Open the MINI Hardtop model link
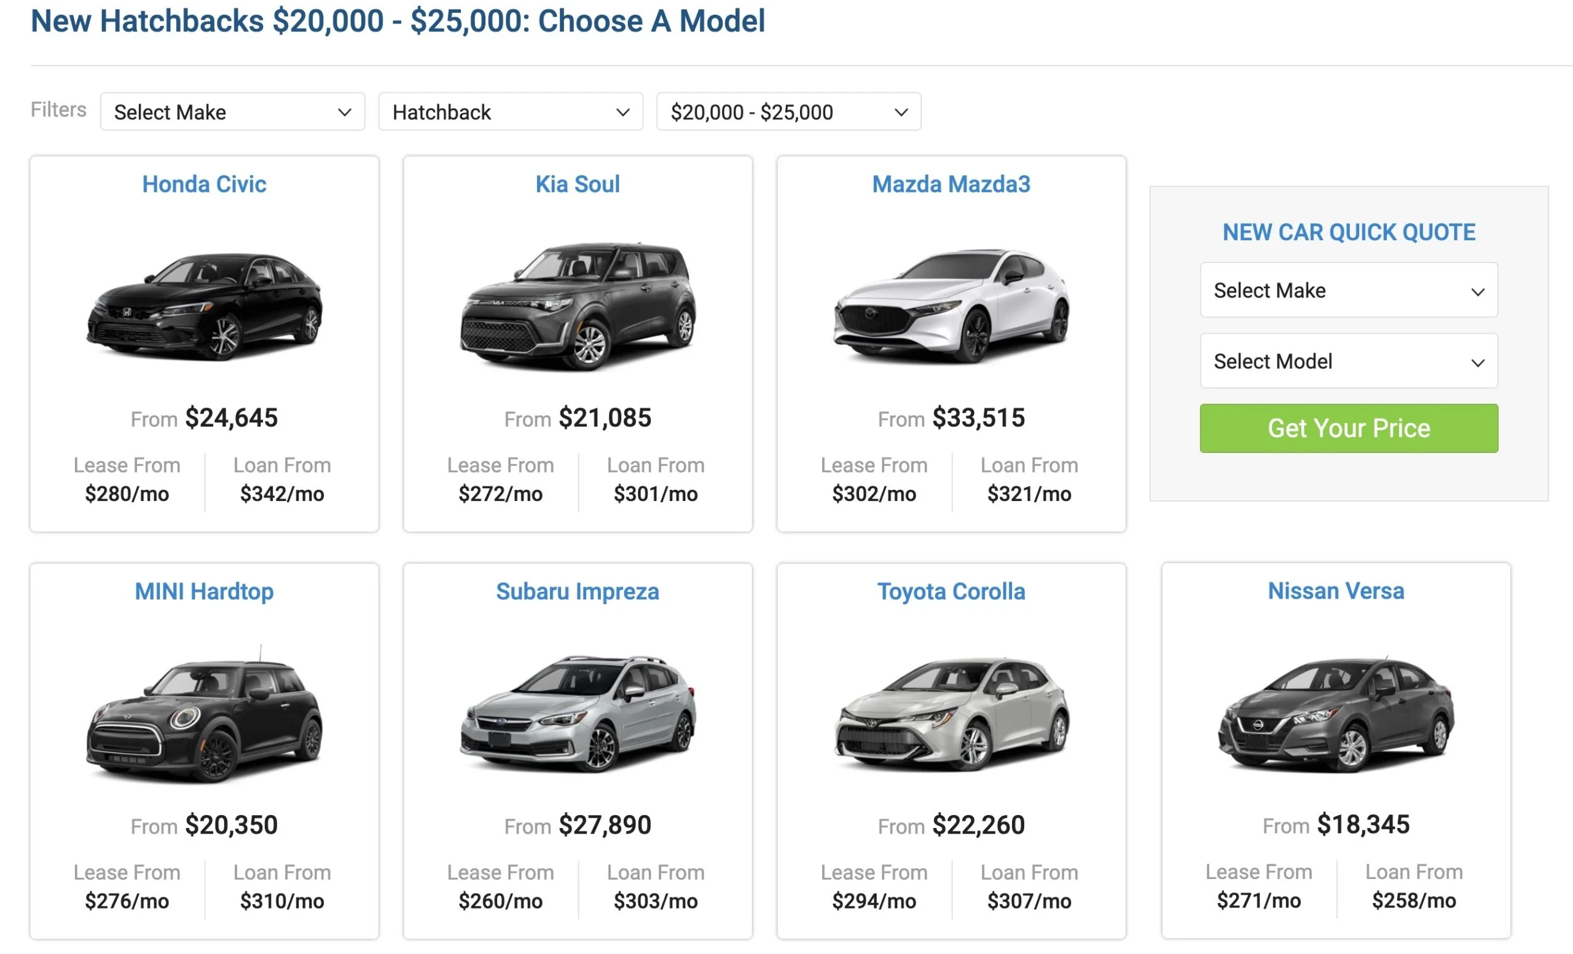 pos(204,591)
